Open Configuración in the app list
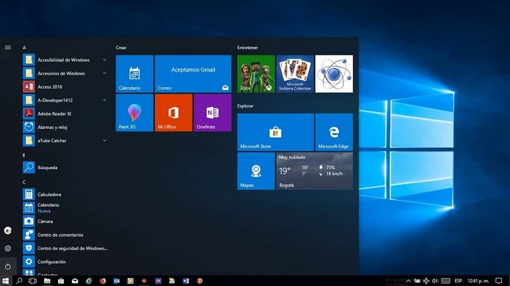 65,261
